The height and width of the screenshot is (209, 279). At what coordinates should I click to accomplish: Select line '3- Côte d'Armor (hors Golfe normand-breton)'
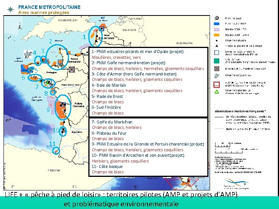134,74
